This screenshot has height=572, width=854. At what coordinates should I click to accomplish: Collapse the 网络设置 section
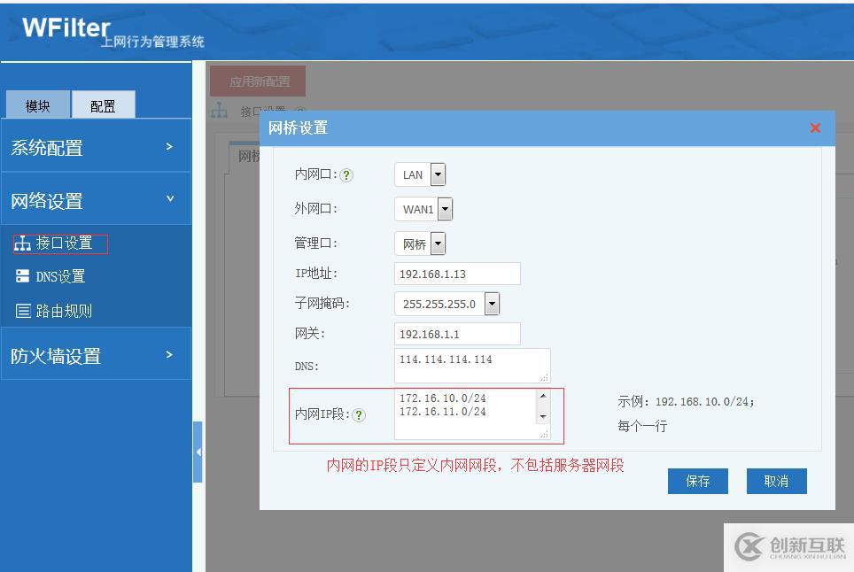tap(96, 200)
